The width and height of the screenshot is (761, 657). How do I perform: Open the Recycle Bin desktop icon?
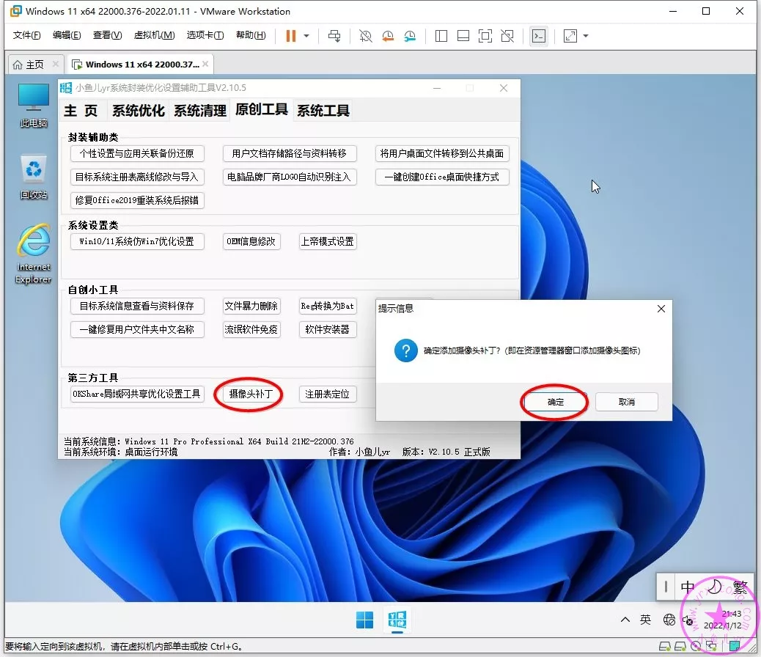[x=34, y=177]
